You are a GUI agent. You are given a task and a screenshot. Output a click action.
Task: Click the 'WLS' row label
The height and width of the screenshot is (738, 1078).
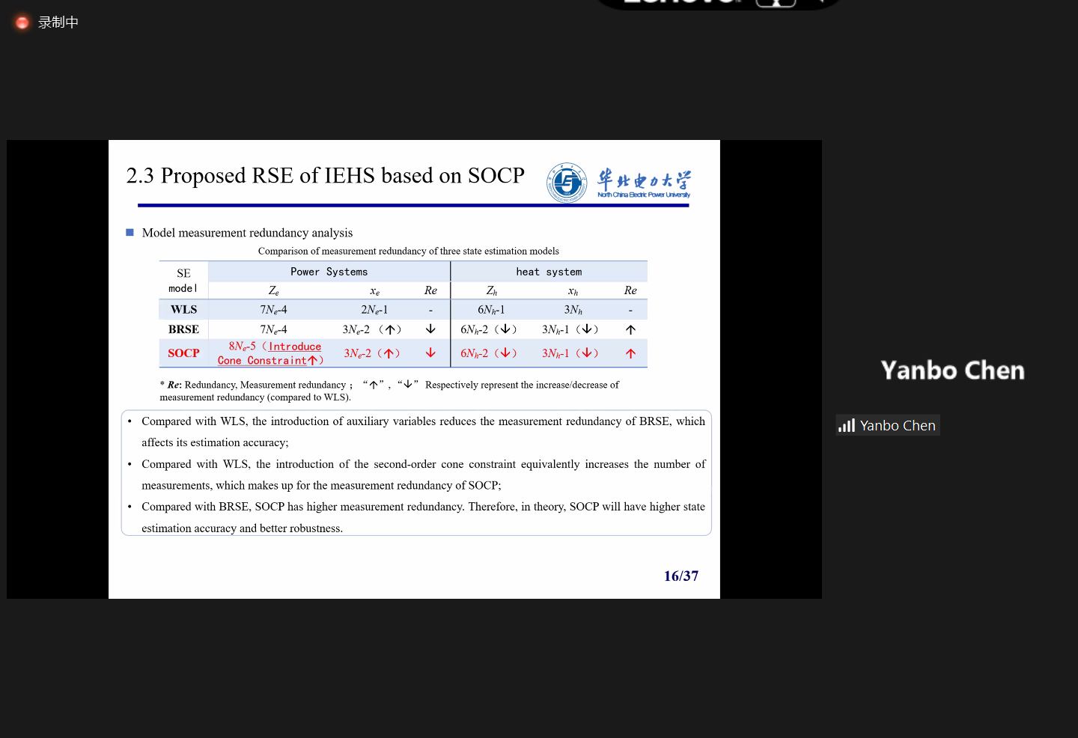(183, 310)
